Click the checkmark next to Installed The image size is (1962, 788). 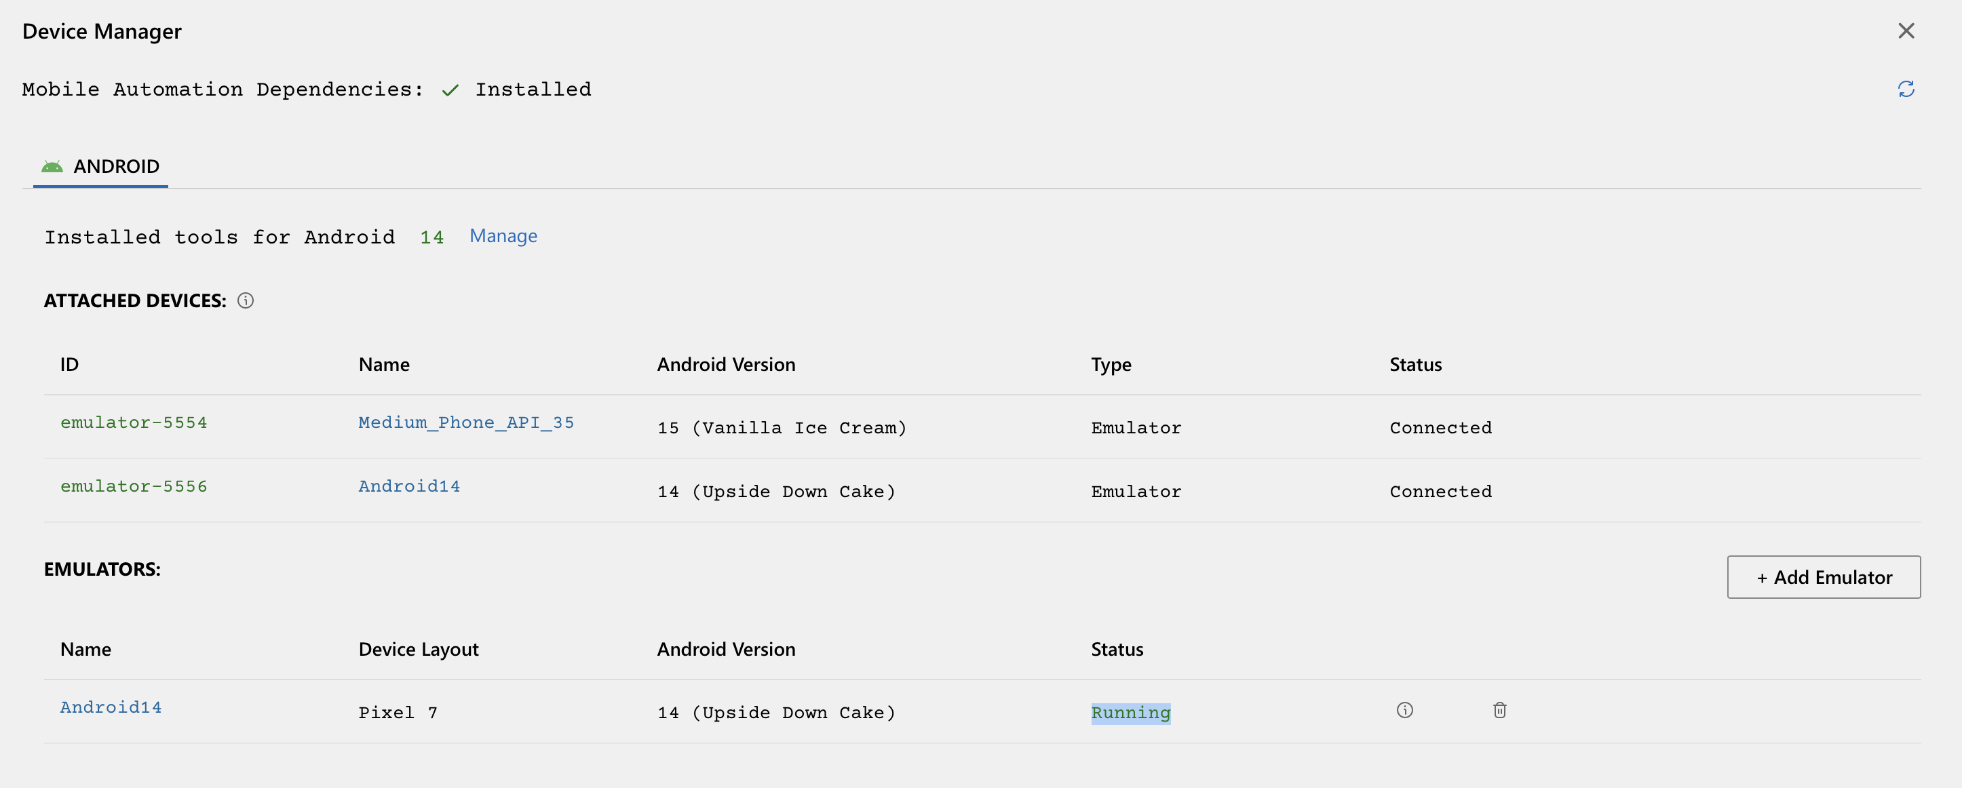(x=449, y=89)
